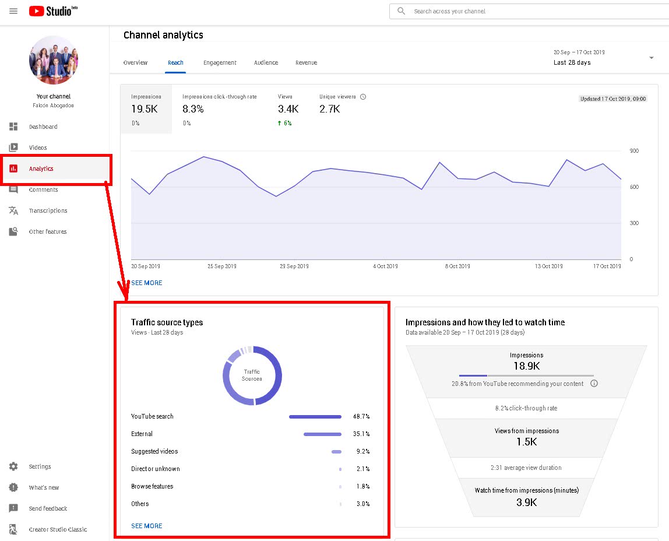Click the search across your channel field
This screenshot has width=669, height=541.
(524, 11)
